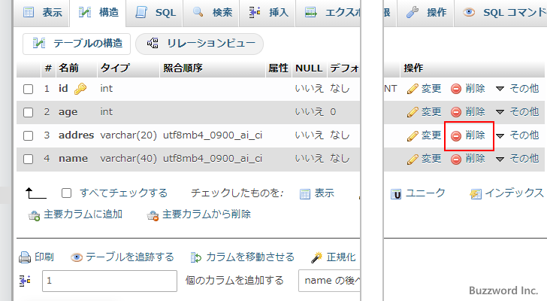The image size is (547, 301).
Task: Click the track table eye icon
Action: pos(77,257)
